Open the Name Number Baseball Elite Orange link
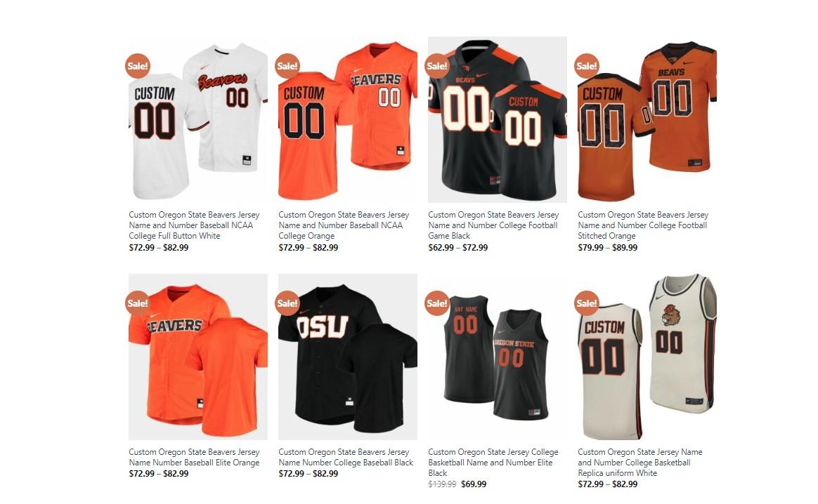 click(x=194, y=457)
